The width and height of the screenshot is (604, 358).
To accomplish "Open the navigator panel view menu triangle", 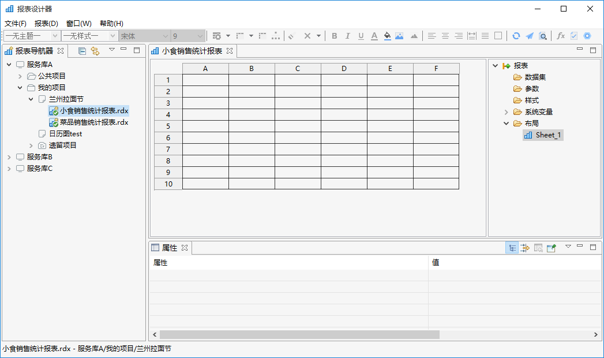I will point(112,49).
